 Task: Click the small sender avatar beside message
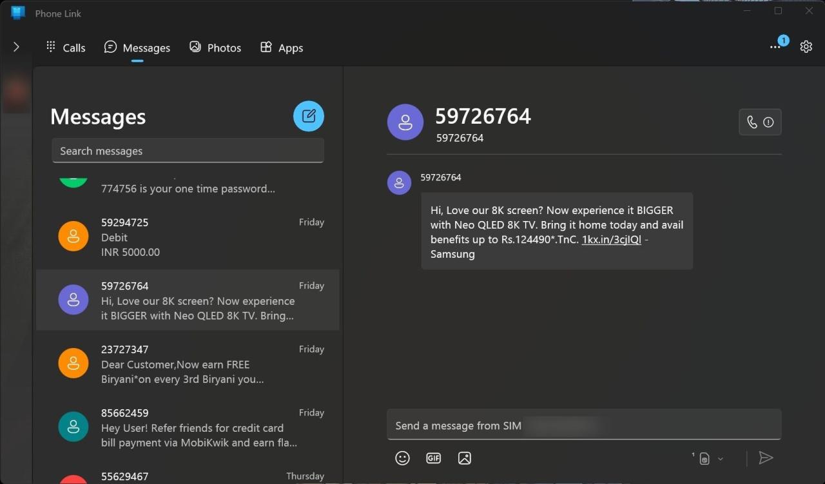tap(399, 182)
